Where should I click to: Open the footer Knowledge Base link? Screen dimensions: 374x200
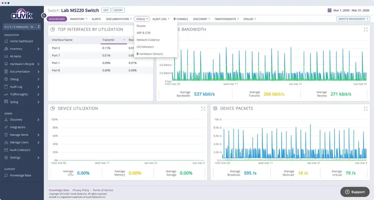pos(59,190)
